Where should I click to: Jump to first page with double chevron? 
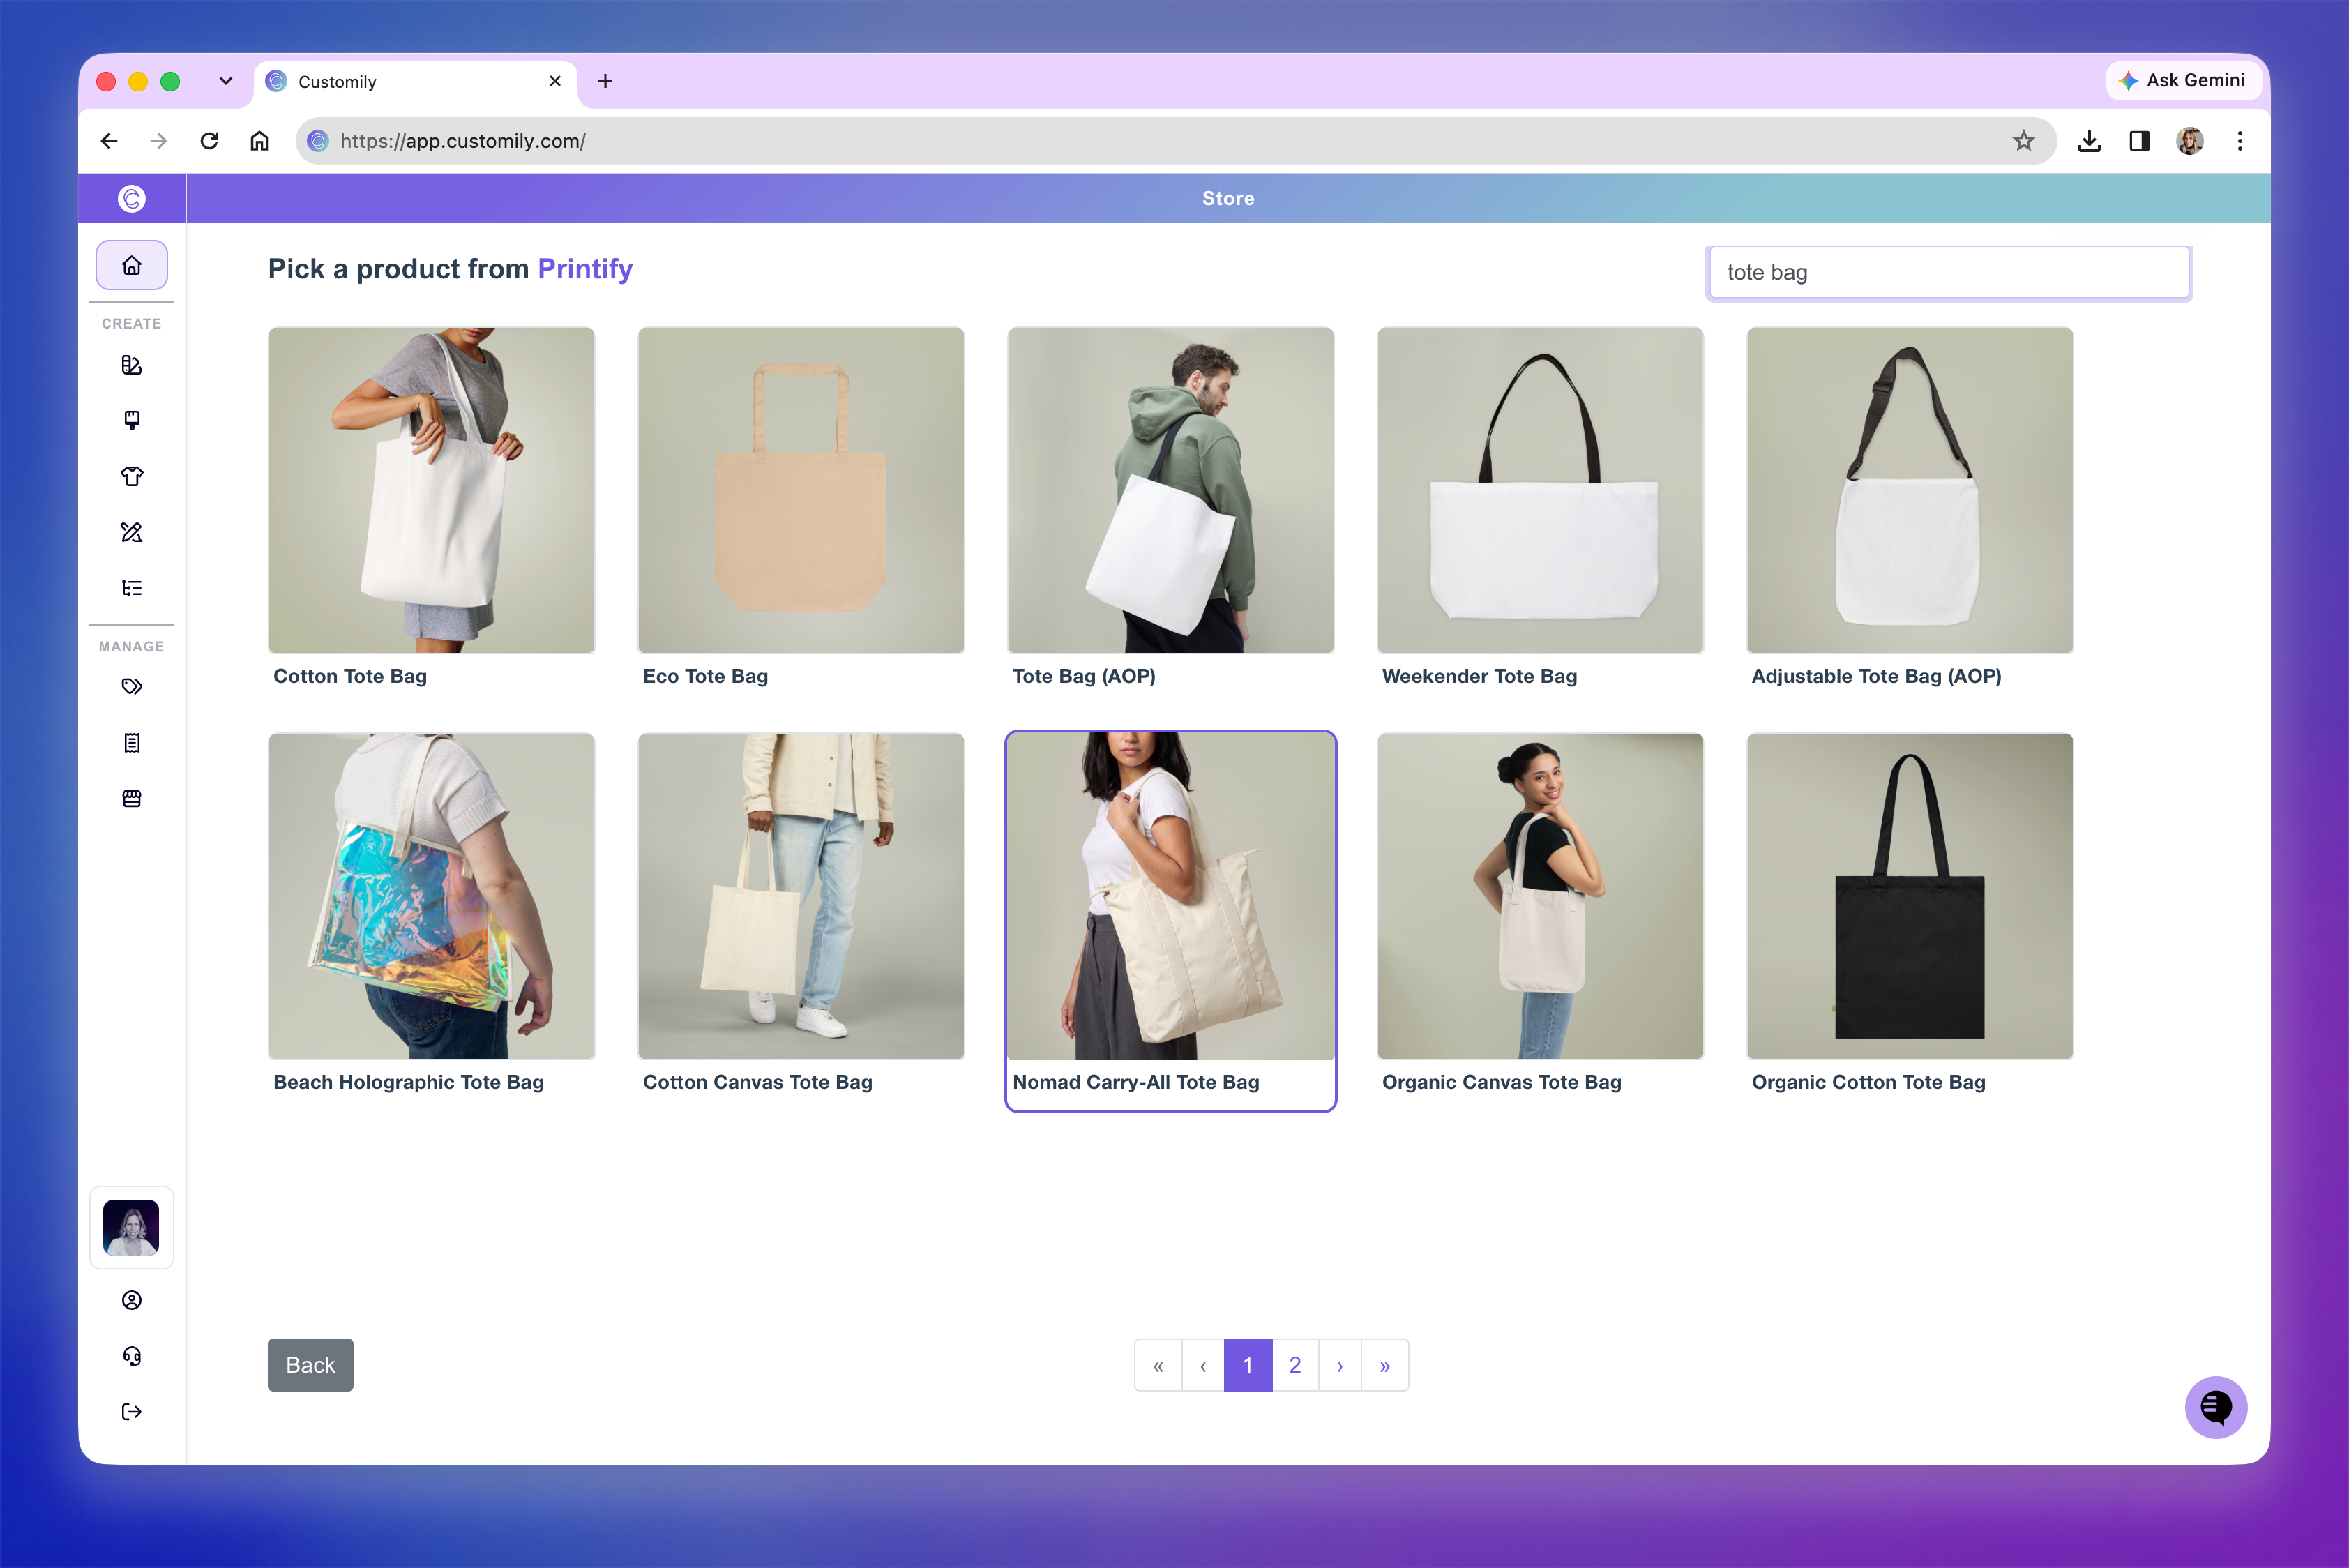pos(1158,1365)
